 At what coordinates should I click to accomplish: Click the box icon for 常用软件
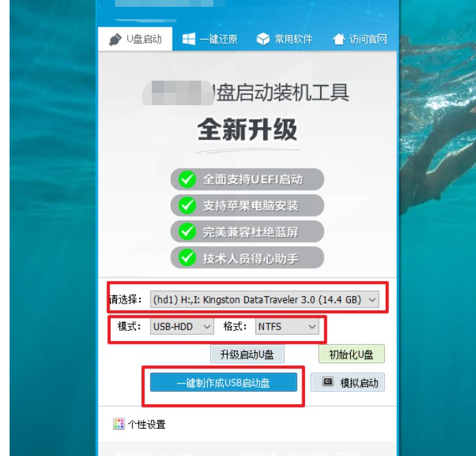[263, 39]
